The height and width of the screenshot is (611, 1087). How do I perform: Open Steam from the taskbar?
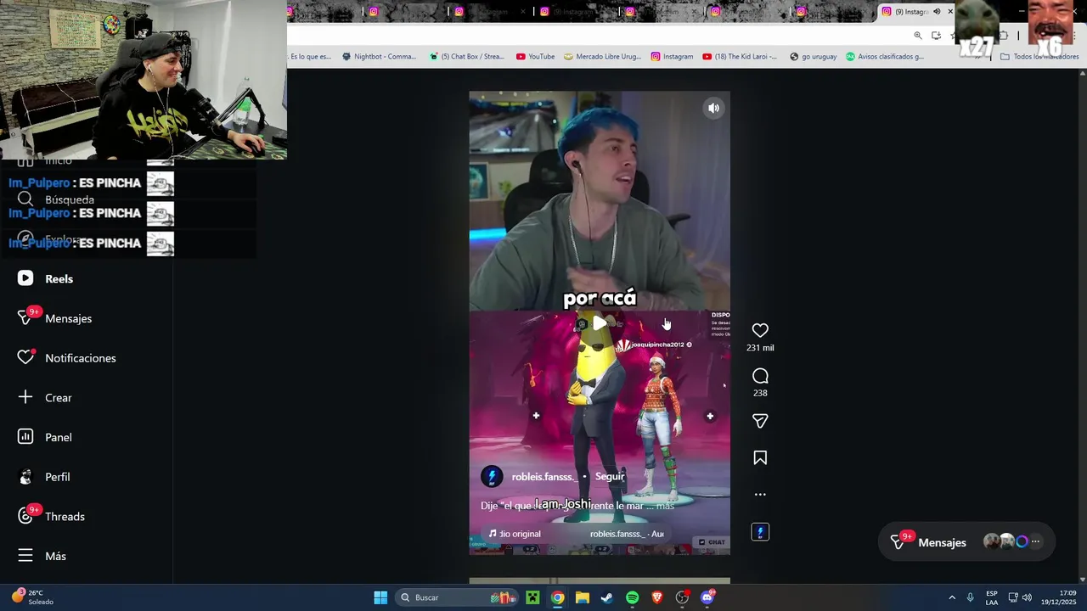pyautogui.click(x=607, y=597)
